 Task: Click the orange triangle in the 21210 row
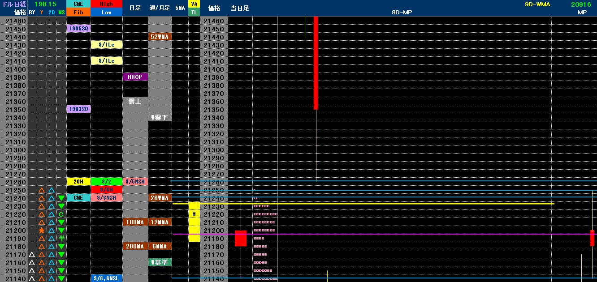point(42,222)
